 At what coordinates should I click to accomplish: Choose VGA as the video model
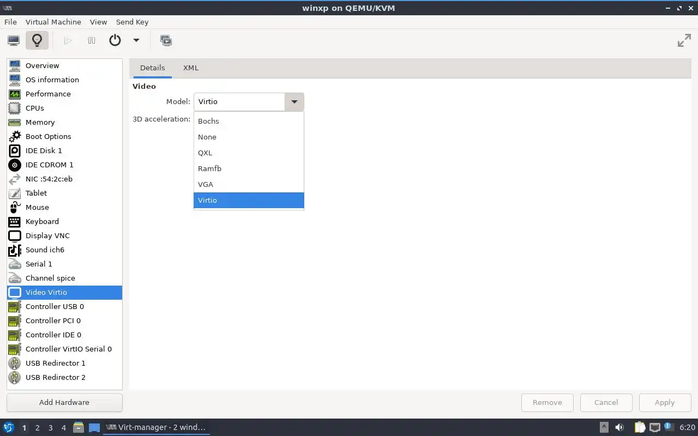[249, 184]
